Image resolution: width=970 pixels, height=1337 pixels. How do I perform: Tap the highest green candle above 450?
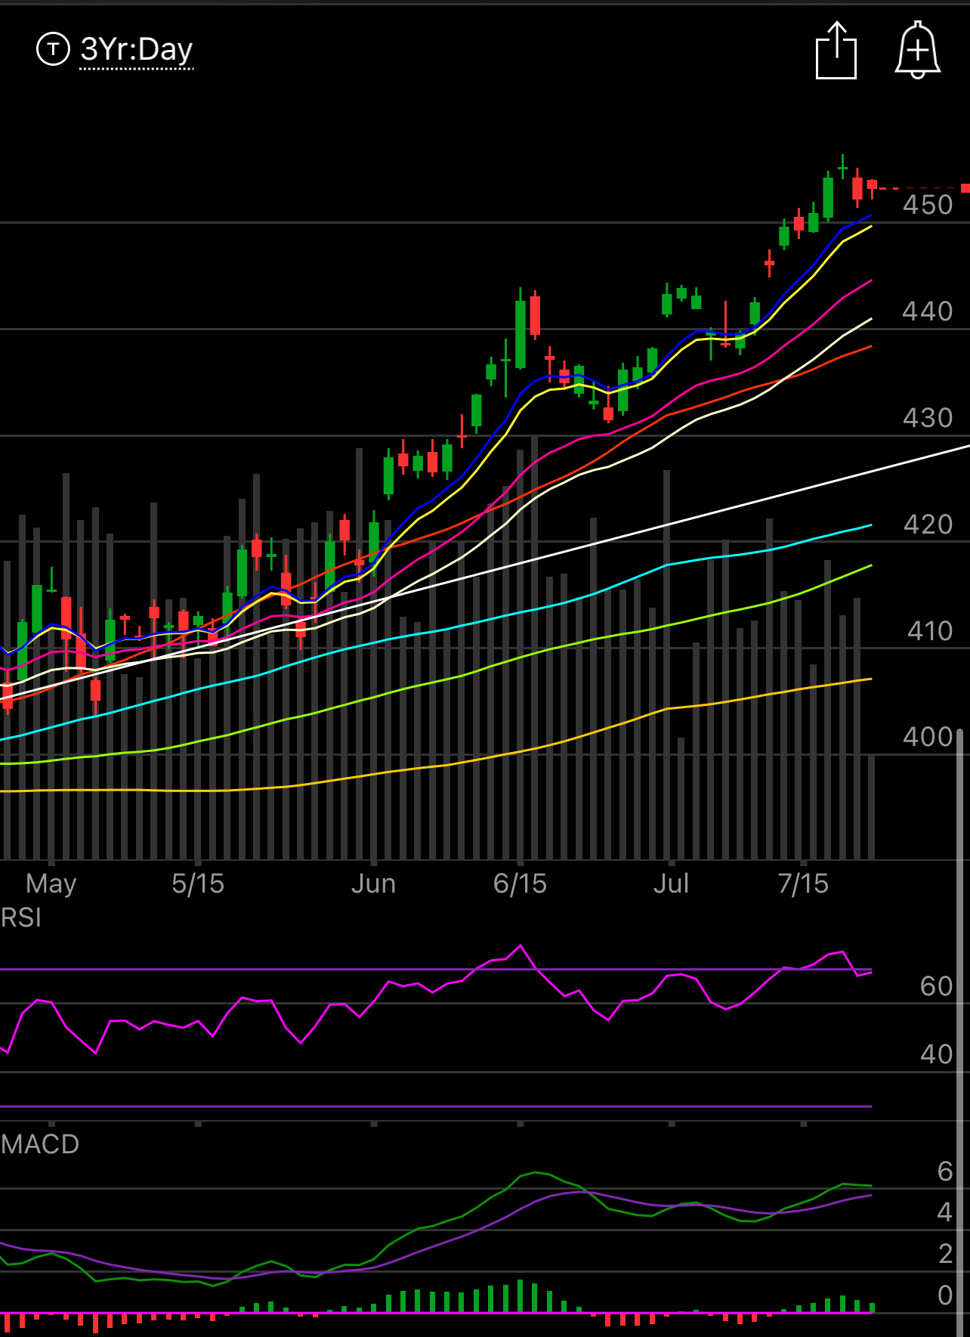tap(842, 167)
